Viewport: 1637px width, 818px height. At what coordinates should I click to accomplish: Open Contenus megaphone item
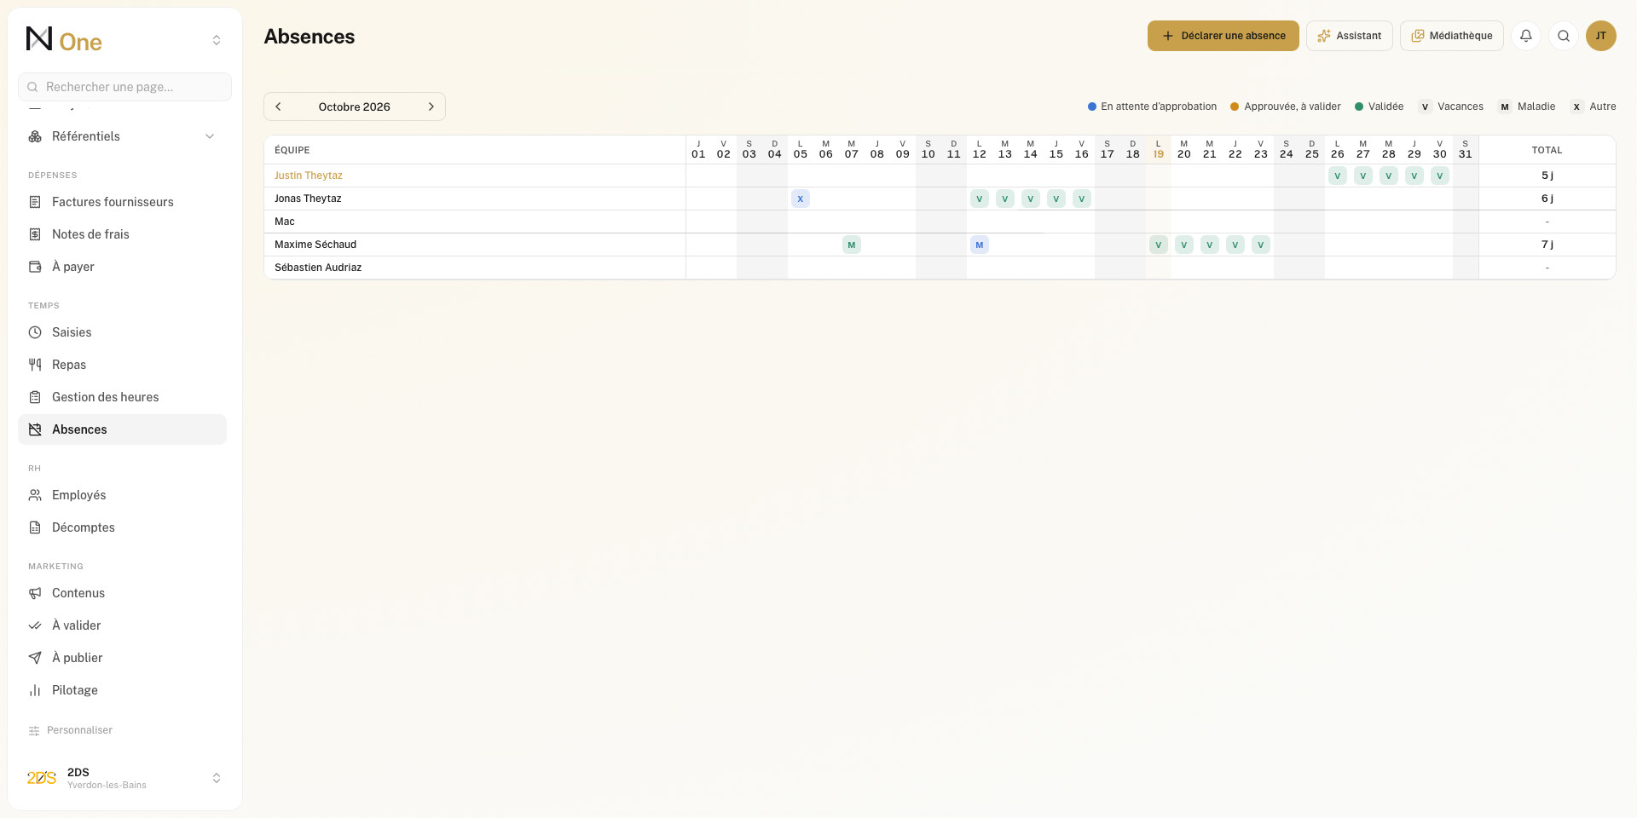(122, 593)
